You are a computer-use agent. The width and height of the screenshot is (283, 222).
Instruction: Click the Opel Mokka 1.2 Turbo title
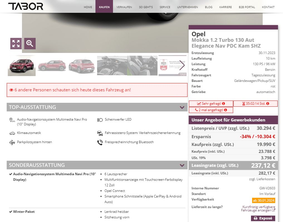click(226, 40)
